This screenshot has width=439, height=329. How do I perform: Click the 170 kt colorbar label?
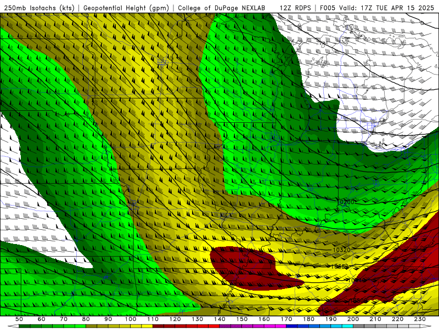(286, 319)
